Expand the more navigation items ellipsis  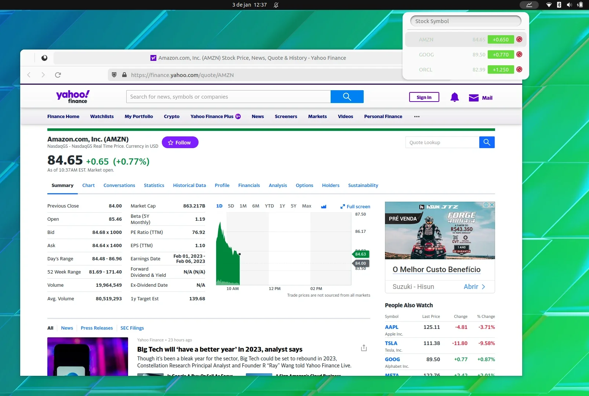pos(417,117)
